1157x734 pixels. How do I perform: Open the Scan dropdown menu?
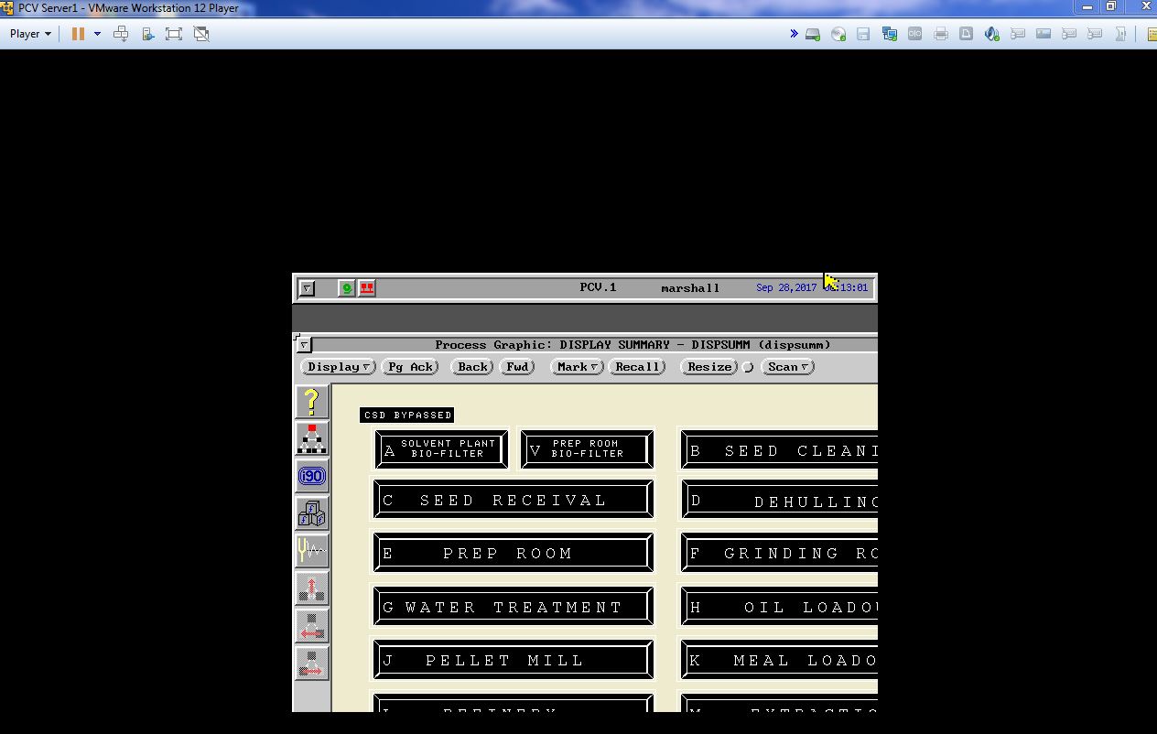787,367
